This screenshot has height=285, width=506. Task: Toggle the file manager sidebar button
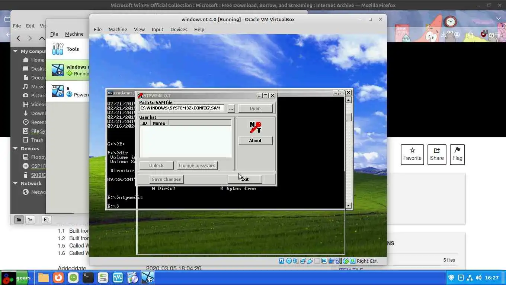(x=46, y=219)
